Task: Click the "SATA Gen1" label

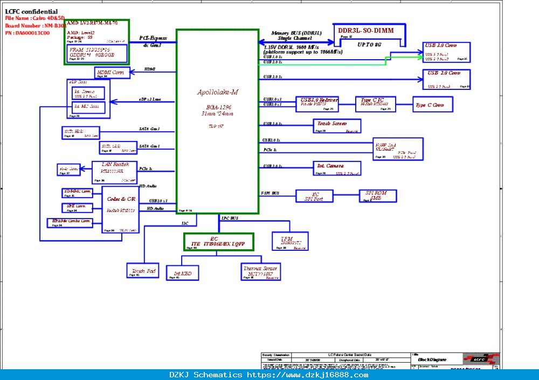Action: point(149,146)
